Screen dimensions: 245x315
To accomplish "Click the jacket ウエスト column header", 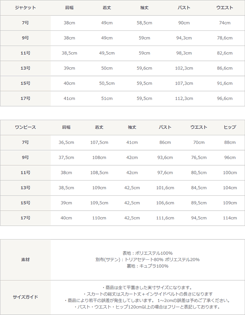I will coord(225,8).
